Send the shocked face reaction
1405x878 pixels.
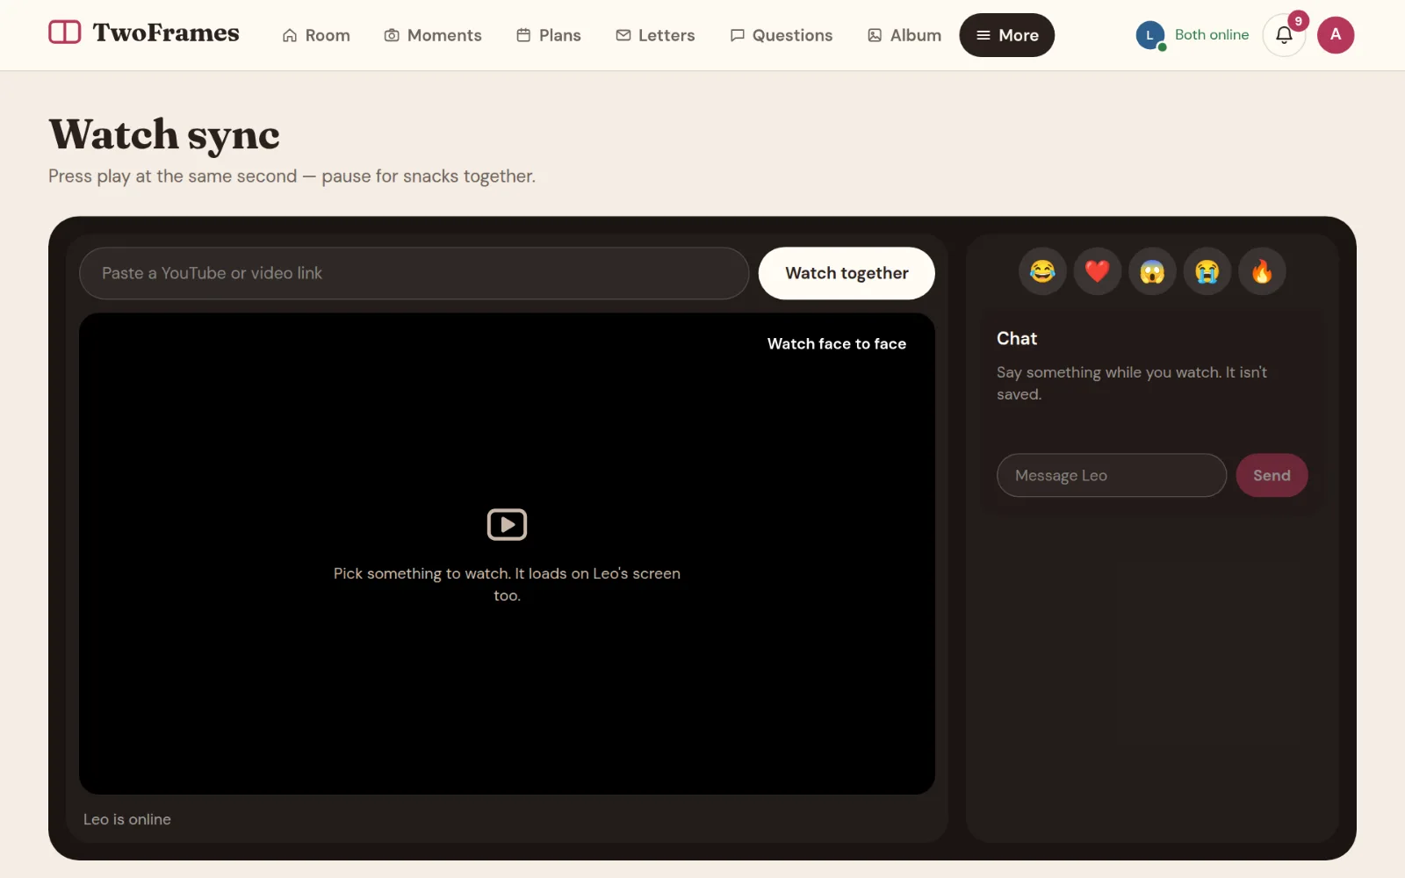1152,272
